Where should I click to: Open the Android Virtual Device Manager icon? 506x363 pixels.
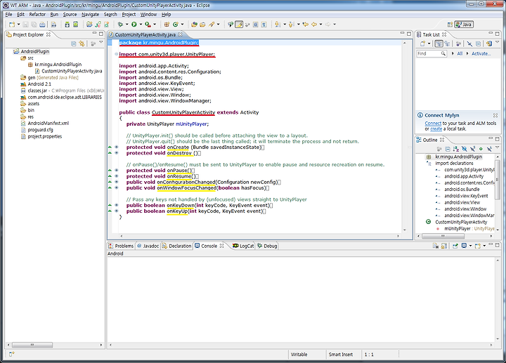pyautogui.click(x=75, y=24)
